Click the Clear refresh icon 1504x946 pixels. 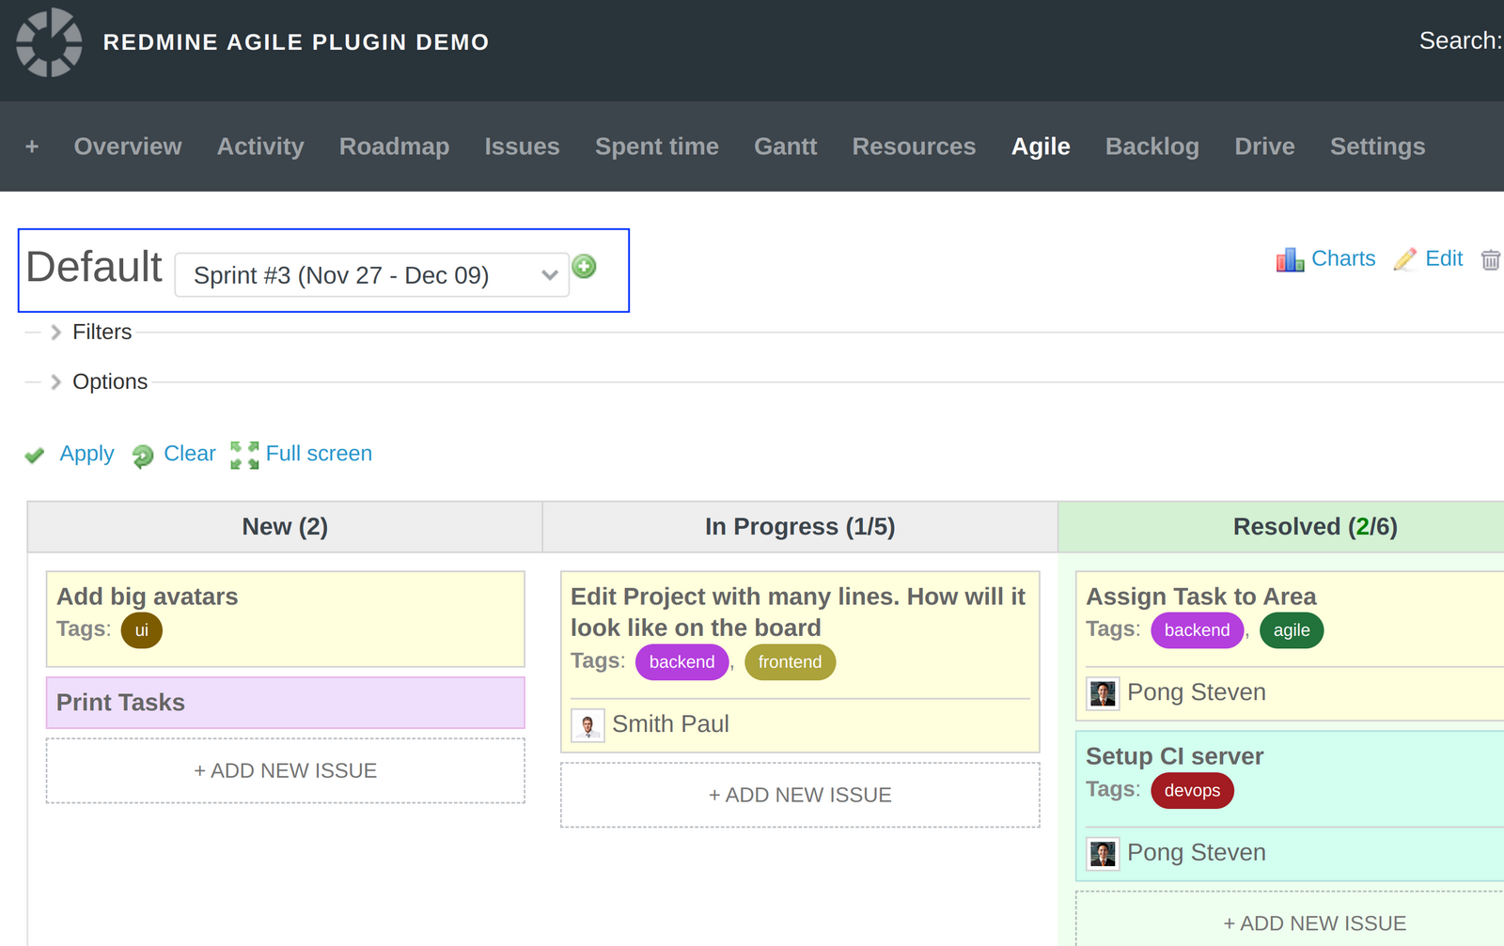coord(142,456)
